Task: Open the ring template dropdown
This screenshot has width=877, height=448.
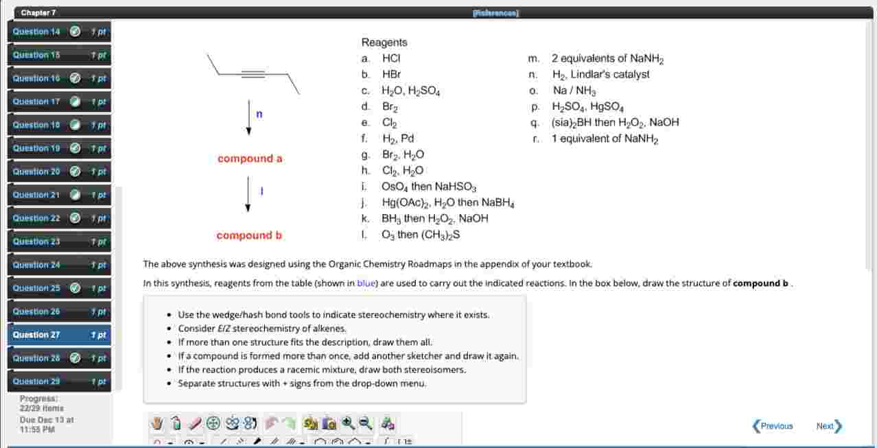Action: coord(366,443)
